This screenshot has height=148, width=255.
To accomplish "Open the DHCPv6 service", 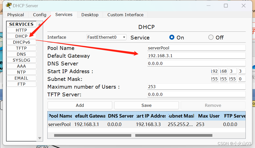I will [21, 42].
